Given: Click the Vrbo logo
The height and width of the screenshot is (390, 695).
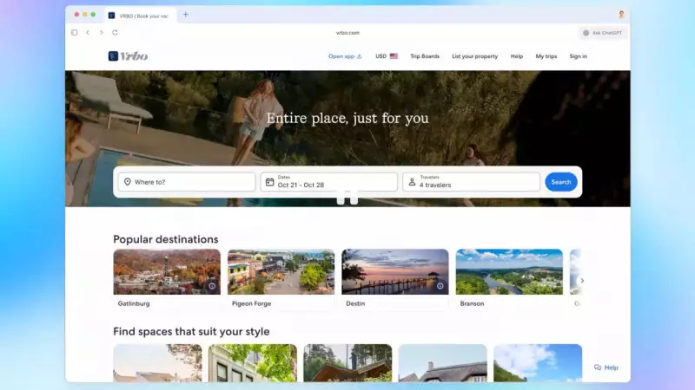Looking at the screenshot, I should [x=128, y=56].
